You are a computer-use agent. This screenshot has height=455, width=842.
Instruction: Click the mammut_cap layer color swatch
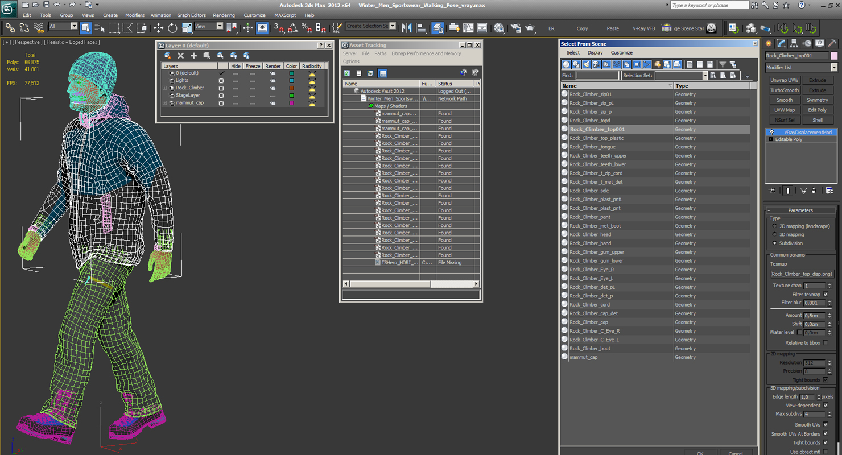291,102
